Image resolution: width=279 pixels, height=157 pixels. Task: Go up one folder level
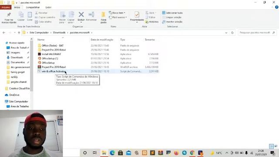(19, 33)
